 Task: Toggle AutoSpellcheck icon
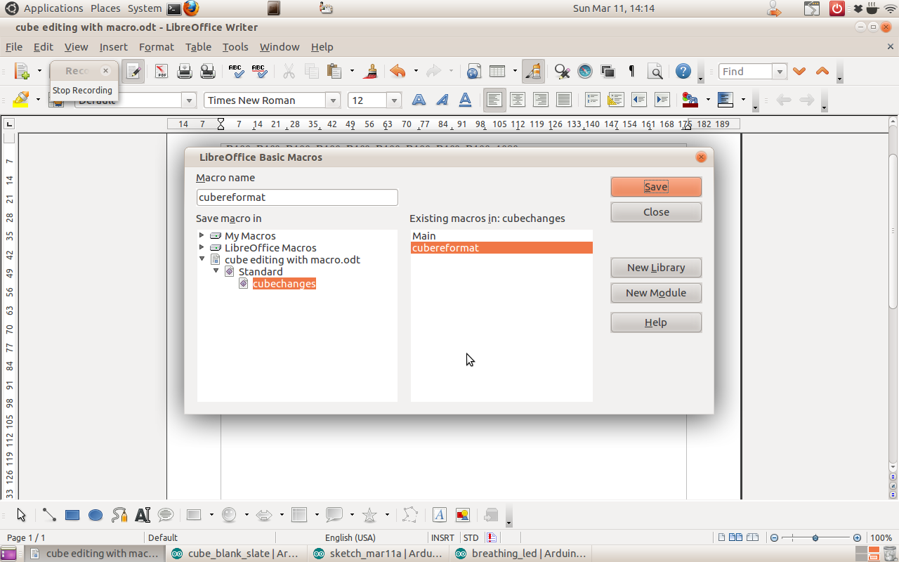click(x=259, y=71)
